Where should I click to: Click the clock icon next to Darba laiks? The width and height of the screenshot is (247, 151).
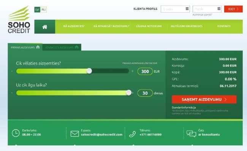point(16,133)
